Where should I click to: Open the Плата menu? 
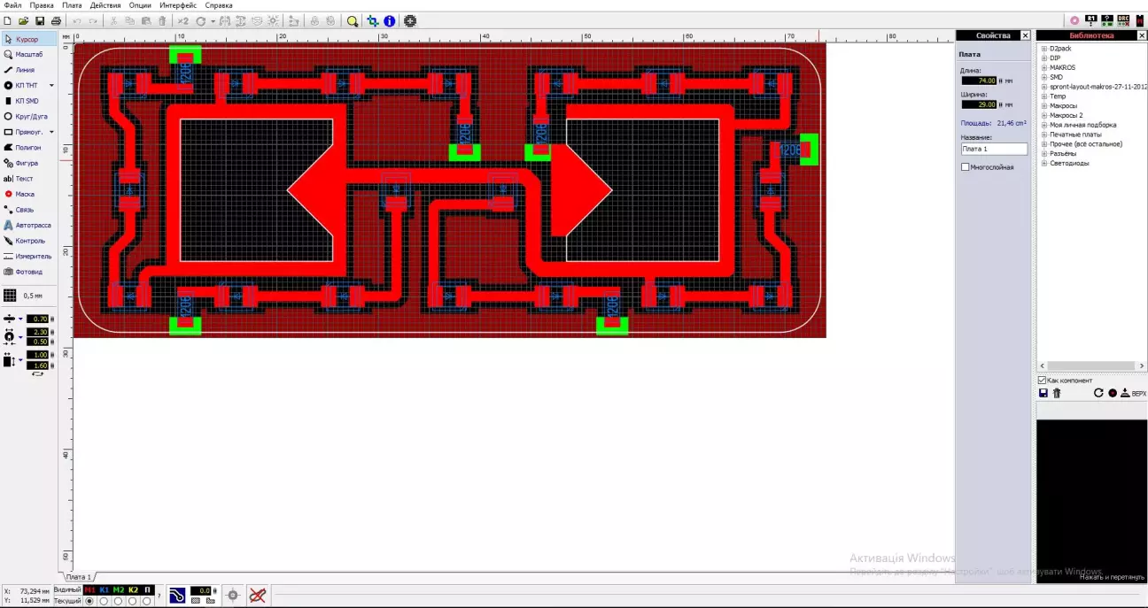point(72,5)
